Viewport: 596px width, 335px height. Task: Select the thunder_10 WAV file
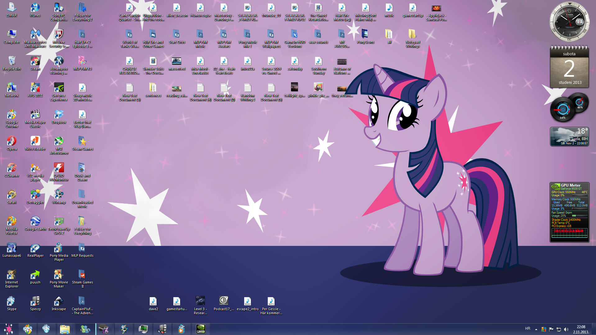[x=271, y=10]
